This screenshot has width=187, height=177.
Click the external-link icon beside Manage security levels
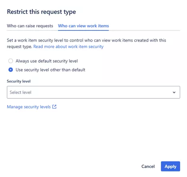coord(54,107)
